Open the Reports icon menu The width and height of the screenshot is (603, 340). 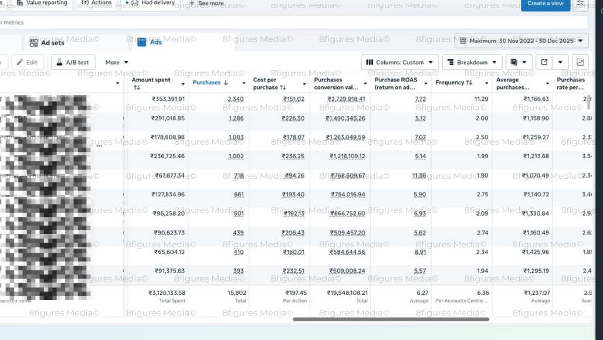click(x=519, y=62)
